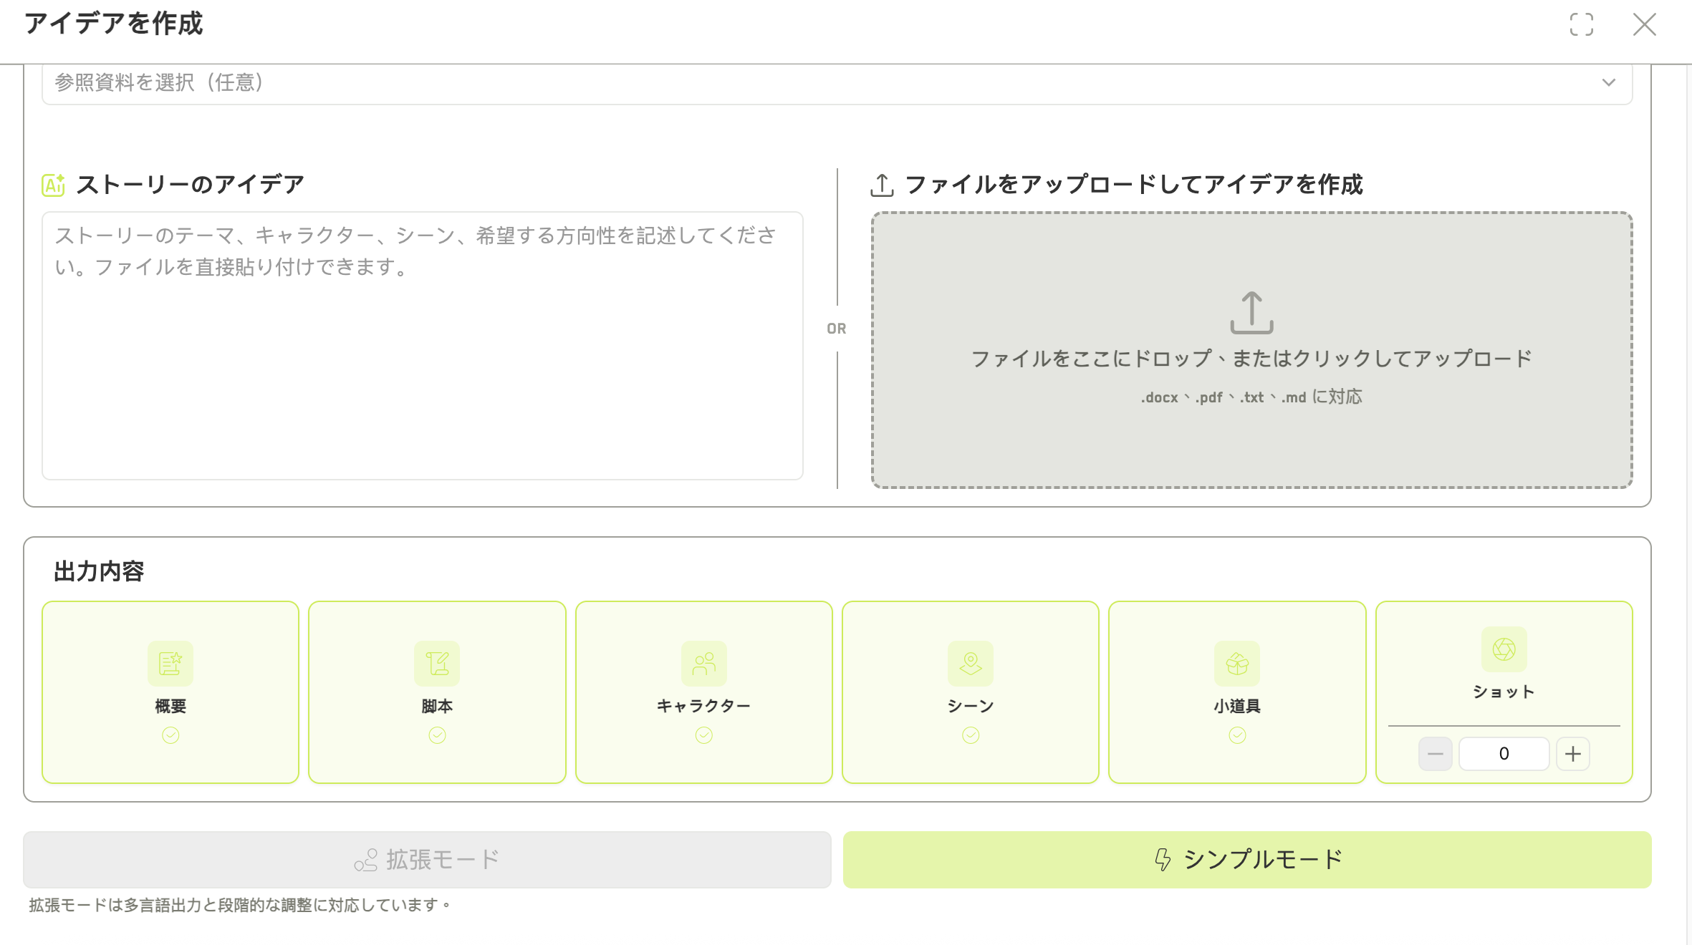The height and width of the screenshot is (945, 1692).
Task: Click the 拡張モード button
Action: pos(427,860)
